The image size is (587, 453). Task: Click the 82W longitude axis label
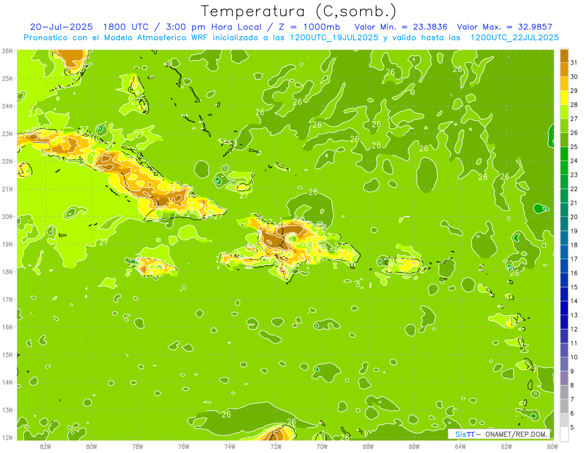45,446
